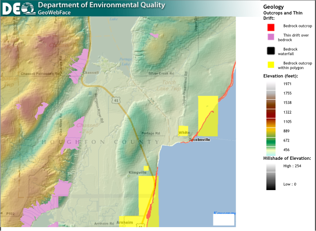Select the Klingville place label
This screenshot has width=316, height=231.
[x=137, y=172]
